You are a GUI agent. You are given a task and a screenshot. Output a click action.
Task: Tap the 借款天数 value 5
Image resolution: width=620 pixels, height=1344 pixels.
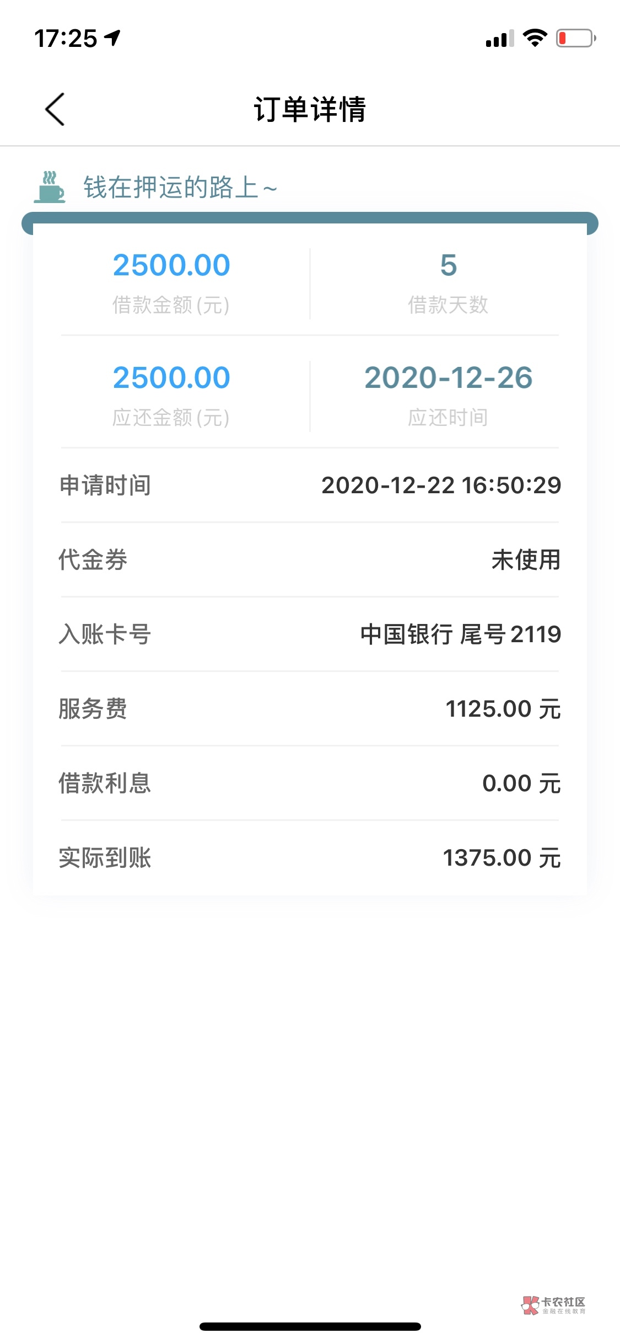click(x=448, y=265)
